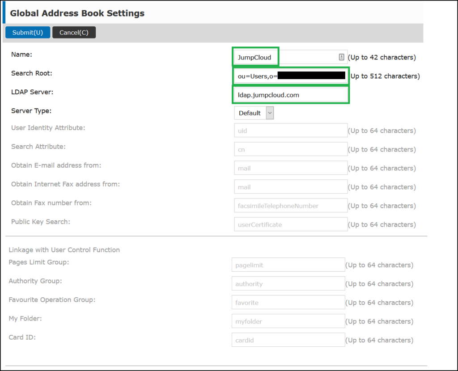Click the Global Address Book Settings heading
Screen dimensions: 458x371
(x=77, y=13)
